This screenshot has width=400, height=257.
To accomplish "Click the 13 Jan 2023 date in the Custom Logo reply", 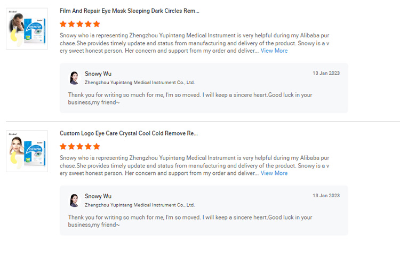I will tap(326, 196).
